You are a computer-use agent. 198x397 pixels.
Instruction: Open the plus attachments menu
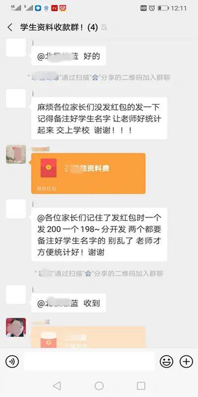click(x=186, y=361)
